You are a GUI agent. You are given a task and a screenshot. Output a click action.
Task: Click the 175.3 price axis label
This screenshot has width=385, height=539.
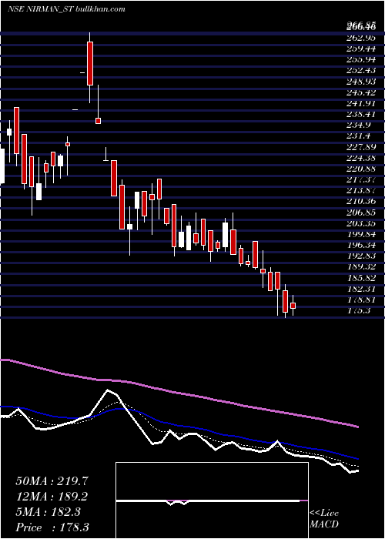[358, 311]
